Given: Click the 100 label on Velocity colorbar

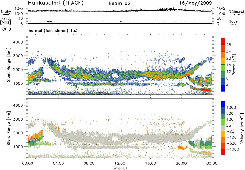Looking at the screenshot, I should [230, 119].
